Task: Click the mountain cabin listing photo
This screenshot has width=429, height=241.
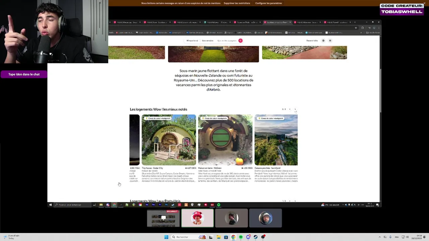Action: (x=276, y=140)
